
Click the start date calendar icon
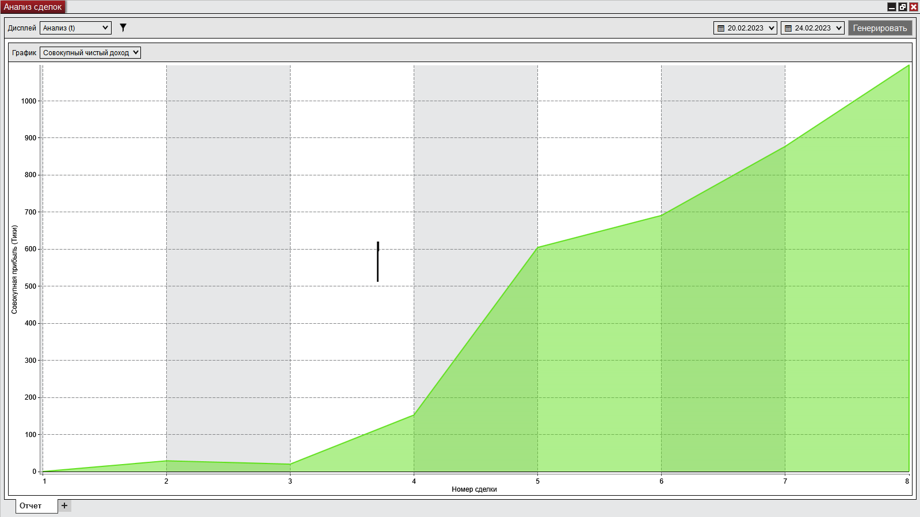point(720,28)
